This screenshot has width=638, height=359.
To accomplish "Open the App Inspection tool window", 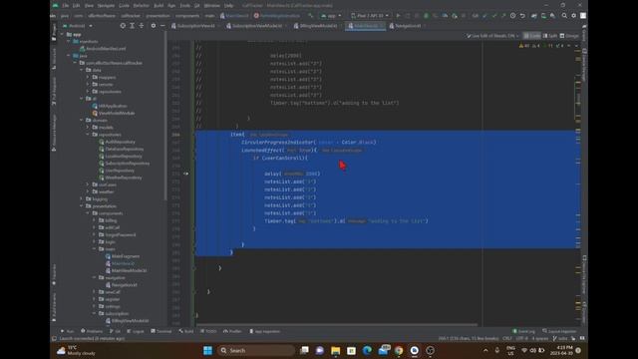I will click(264, 331).
